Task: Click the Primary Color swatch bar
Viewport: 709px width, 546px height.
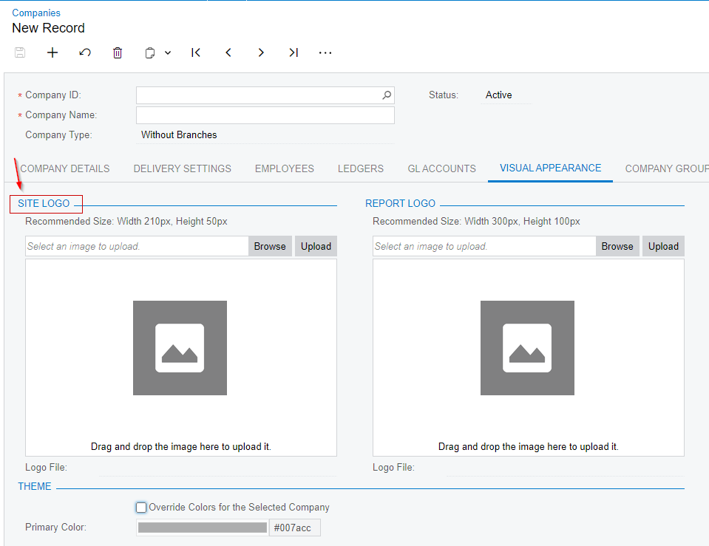Action: click(x=203, y=528)
